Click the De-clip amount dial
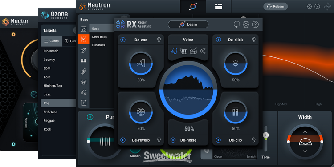 point(236,112)
